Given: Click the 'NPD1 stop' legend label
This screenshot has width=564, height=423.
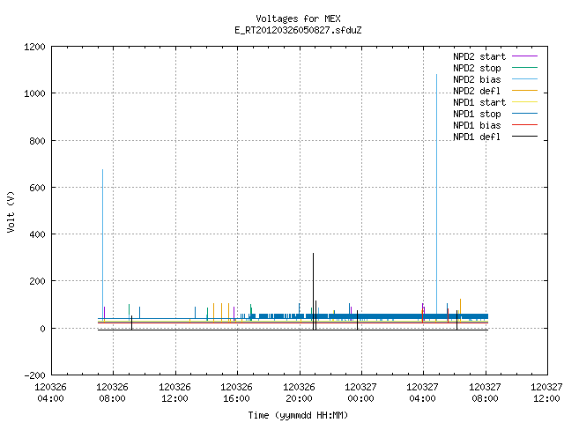Looking at the screenshot, I should (477, 114).
